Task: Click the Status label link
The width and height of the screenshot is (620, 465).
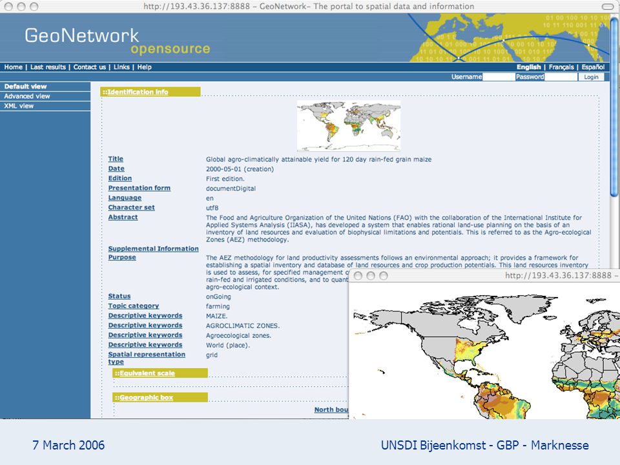Action: (x=119, y=296)
